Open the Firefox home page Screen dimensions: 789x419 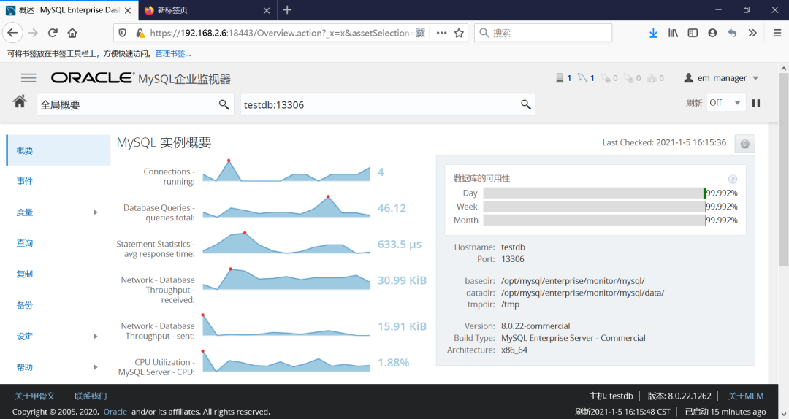point(72,33)
